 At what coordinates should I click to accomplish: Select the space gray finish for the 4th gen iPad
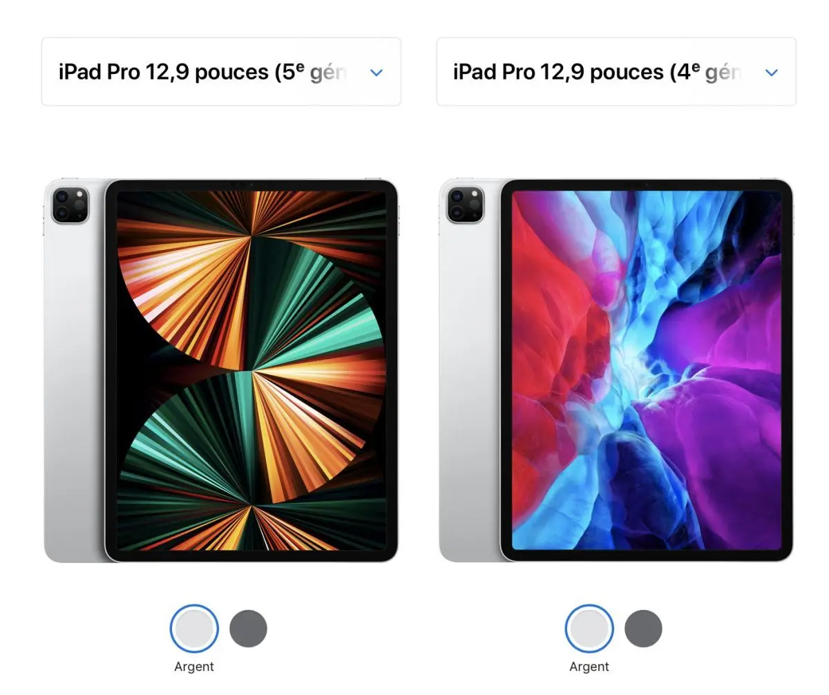click(x=643, y=629)
